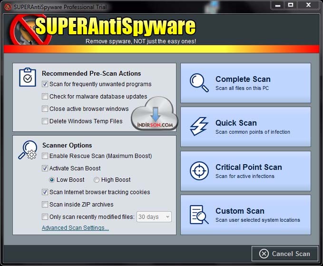
Task: Click 'Scan for active infections' text
Action: tap(245, 176)
